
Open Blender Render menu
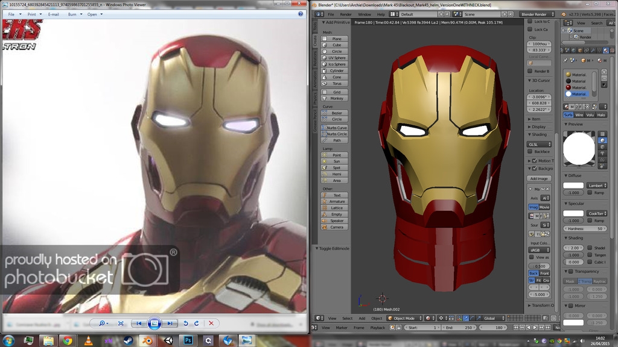tap(346, 14)
